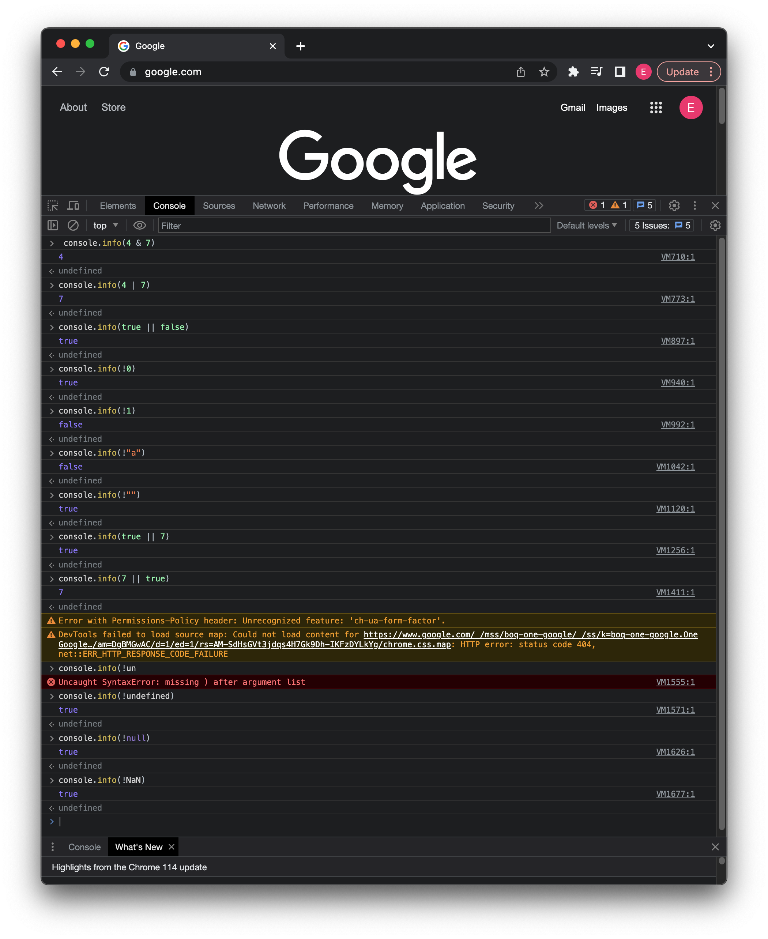
Task: Click the console Filter input field
Action: pyautogui.click(x=354, y=226)
